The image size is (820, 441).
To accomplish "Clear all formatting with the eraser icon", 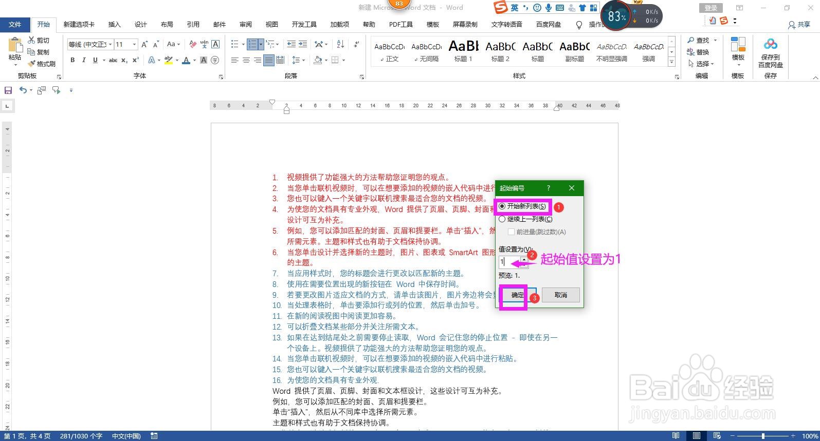I will tap(193, 44).
